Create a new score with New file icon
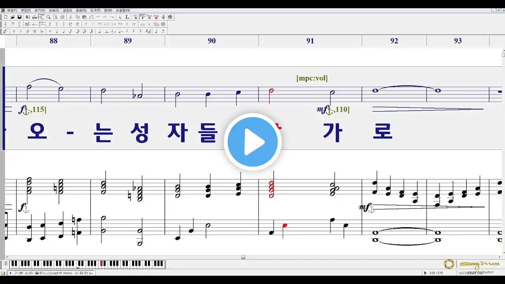Image resolution: width=505 pixels, height=284 pixels. [x=6, y=17]
